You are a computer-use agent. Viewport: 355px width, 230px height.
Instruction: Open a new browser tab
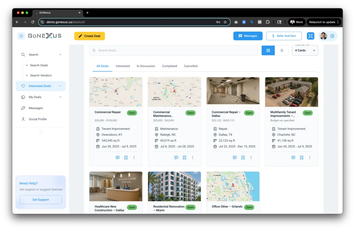click(87, 13)
